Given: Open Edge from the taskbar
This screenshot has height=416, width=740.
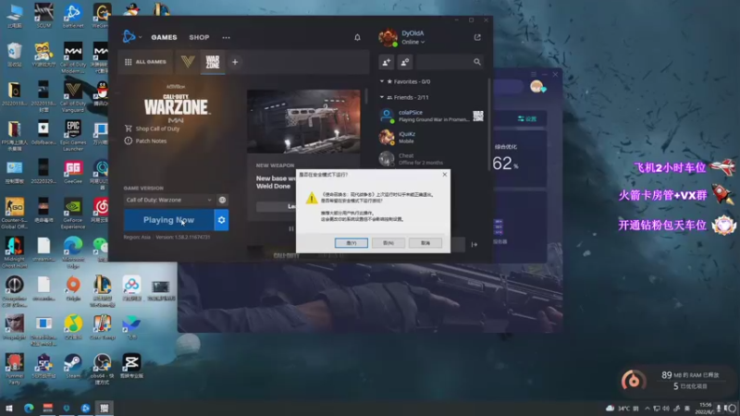Looking at the screenshot, I should tap(29, 408).
